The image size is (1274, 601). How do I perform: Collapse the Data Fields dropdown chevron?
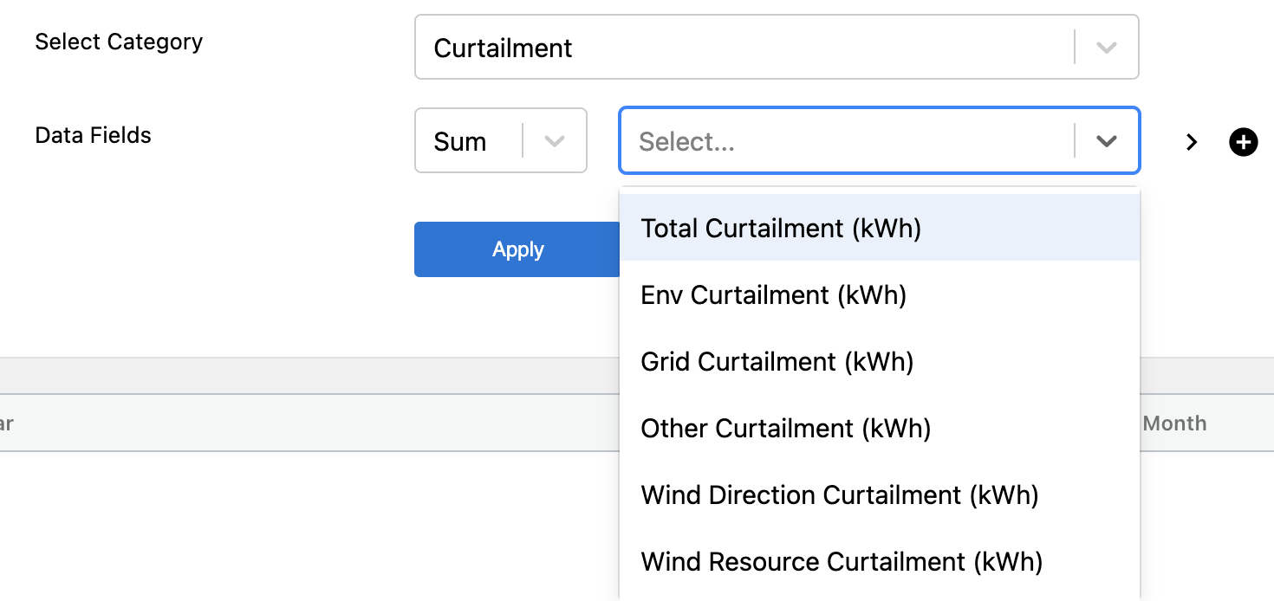(1106, 141)
